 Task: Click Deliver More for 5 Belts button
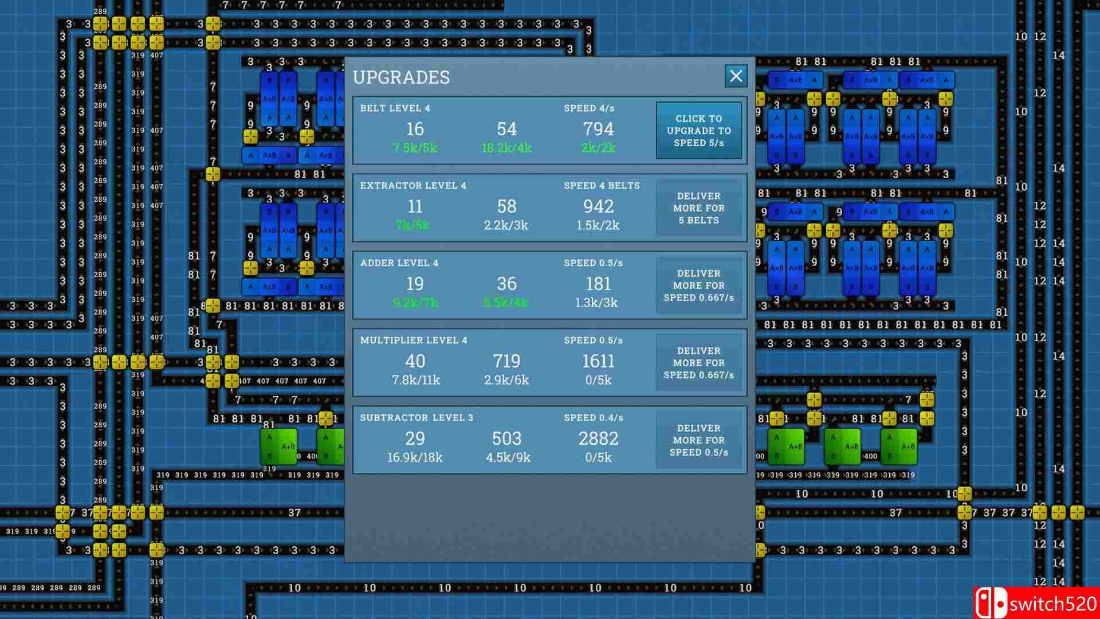point(698,208)
